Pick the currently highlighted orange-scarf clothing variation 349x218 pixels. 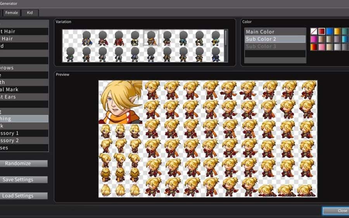tap(151, 38)
